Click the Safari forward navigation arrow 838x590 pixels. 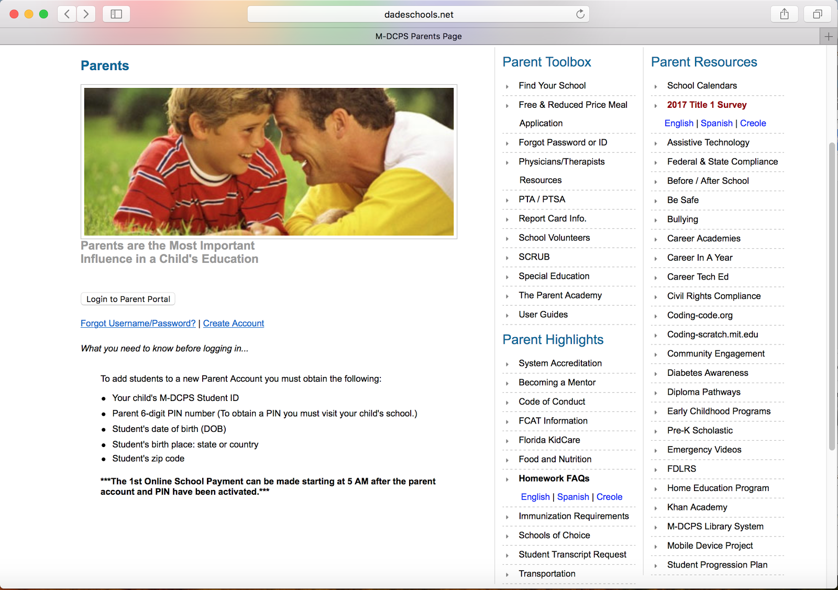click(x=86, y=14)
